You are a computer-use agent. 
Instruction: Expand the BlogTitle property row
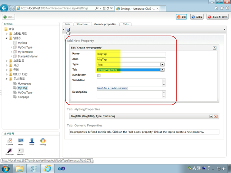(211, 116)
